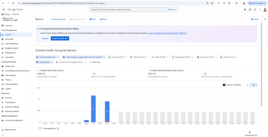Click the Google Cloud logo
The image size is (268, 137).
15,10
